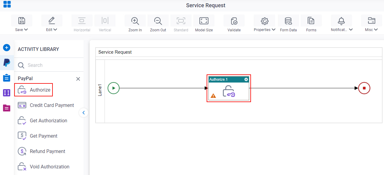Image resolution: width=384 pixels, height=175 pixels.
Task: Click the Lane1 lane label
Action: 100,90
